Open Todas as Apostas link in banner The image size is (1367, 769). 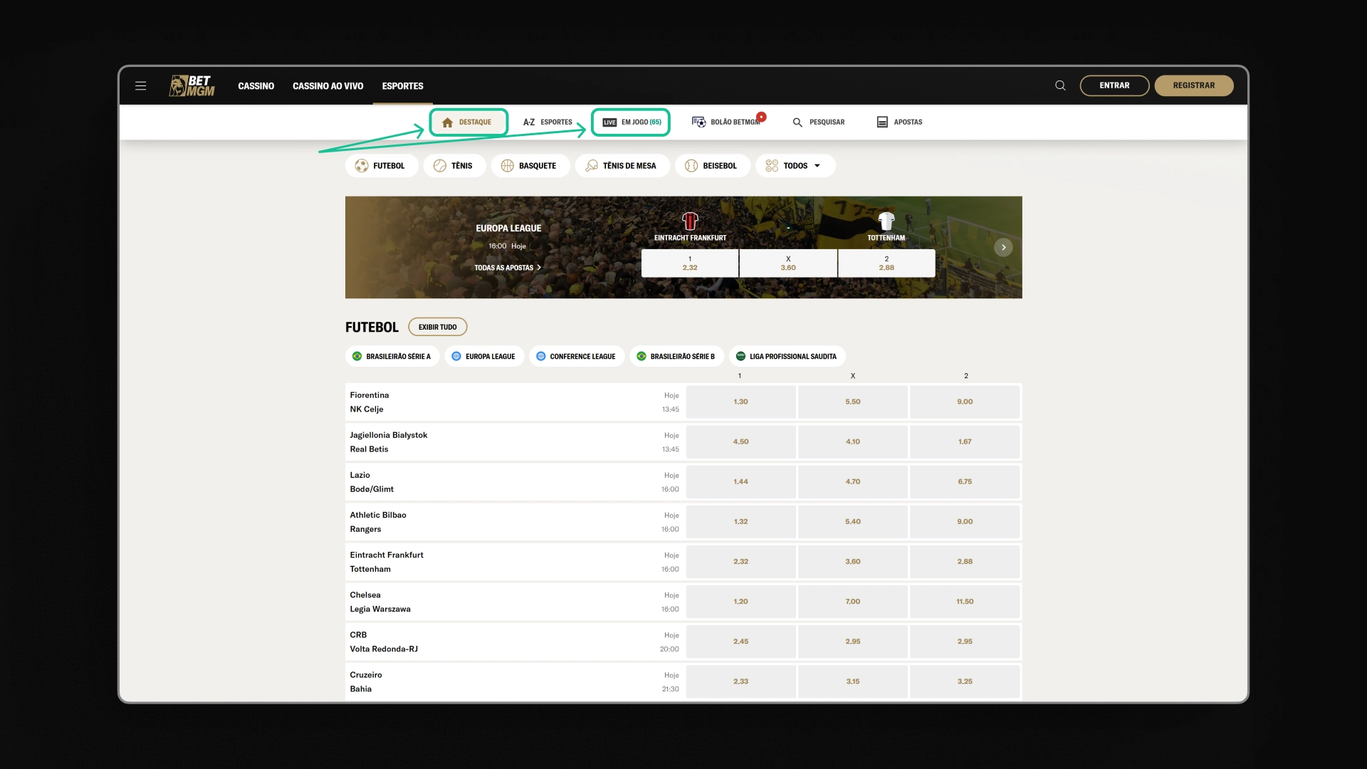[x=508, y=268]
